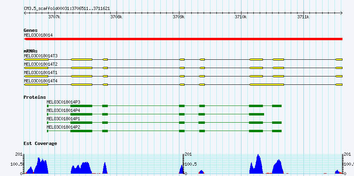The height and width of the screenshot is (176, 354).
Task: Click the rightmost exon of T1 transcript
Action: click(x=339, y=76)
